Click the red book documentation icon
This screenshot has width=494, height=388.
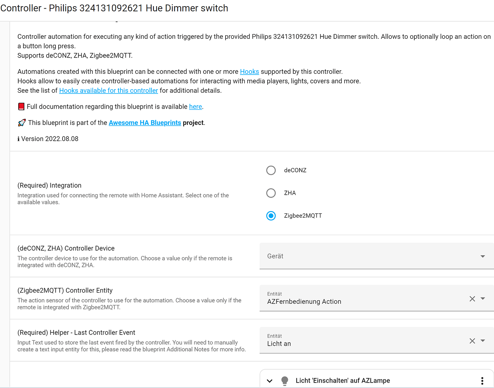click(21, 107)
